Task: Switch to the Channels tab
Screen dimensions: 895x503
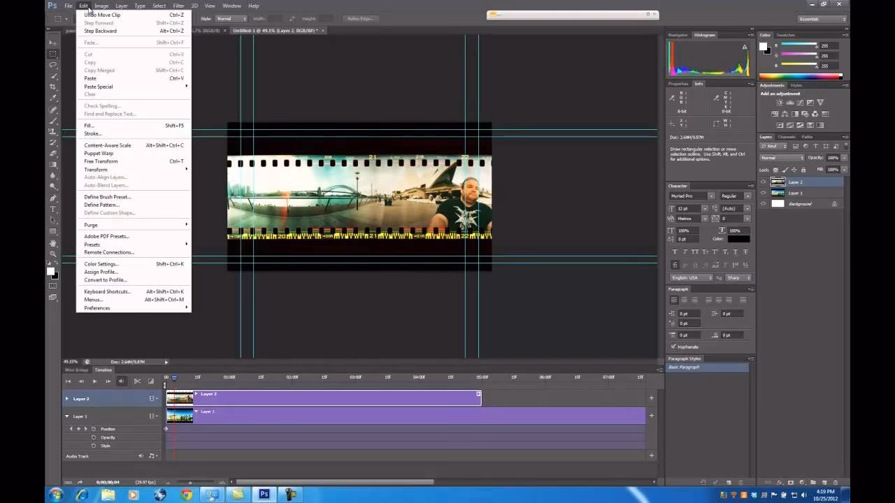Action: click(787, 137)
